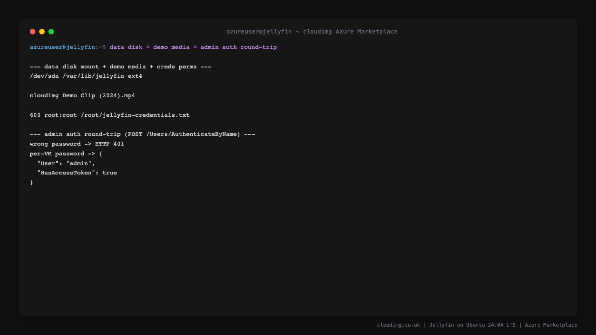Click the 'azureuser@jellyfin' shell prompt
This screenshot has height=335, width=596.
point(62,47)
